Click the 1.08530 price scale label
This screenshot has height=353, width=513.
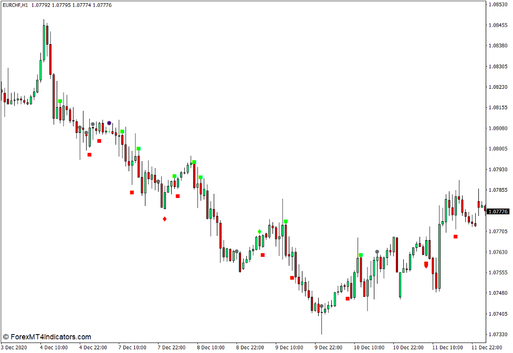tap(497, 5)
